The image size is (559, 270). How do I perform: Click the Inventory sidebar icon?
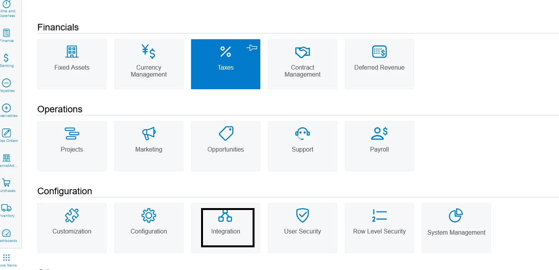[x=7, y=208]
